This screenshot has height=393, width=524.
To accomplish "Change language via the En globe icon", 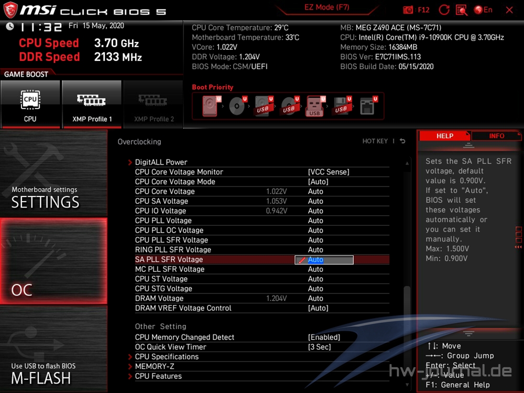I will 483,9.
